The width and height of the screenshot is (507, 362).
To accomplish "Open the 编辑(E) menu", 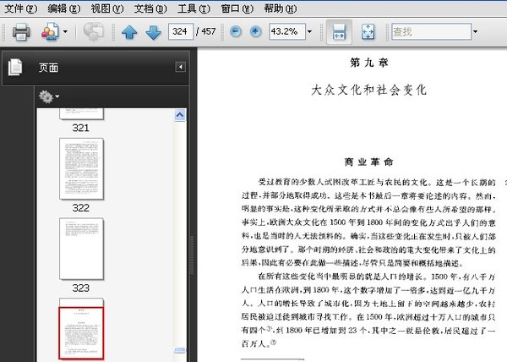I will (x=63, y=8).
